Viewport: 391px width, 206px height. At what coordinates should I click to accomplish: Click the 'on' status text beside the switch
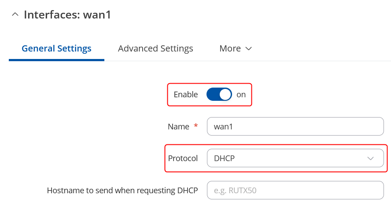[241, 94]
